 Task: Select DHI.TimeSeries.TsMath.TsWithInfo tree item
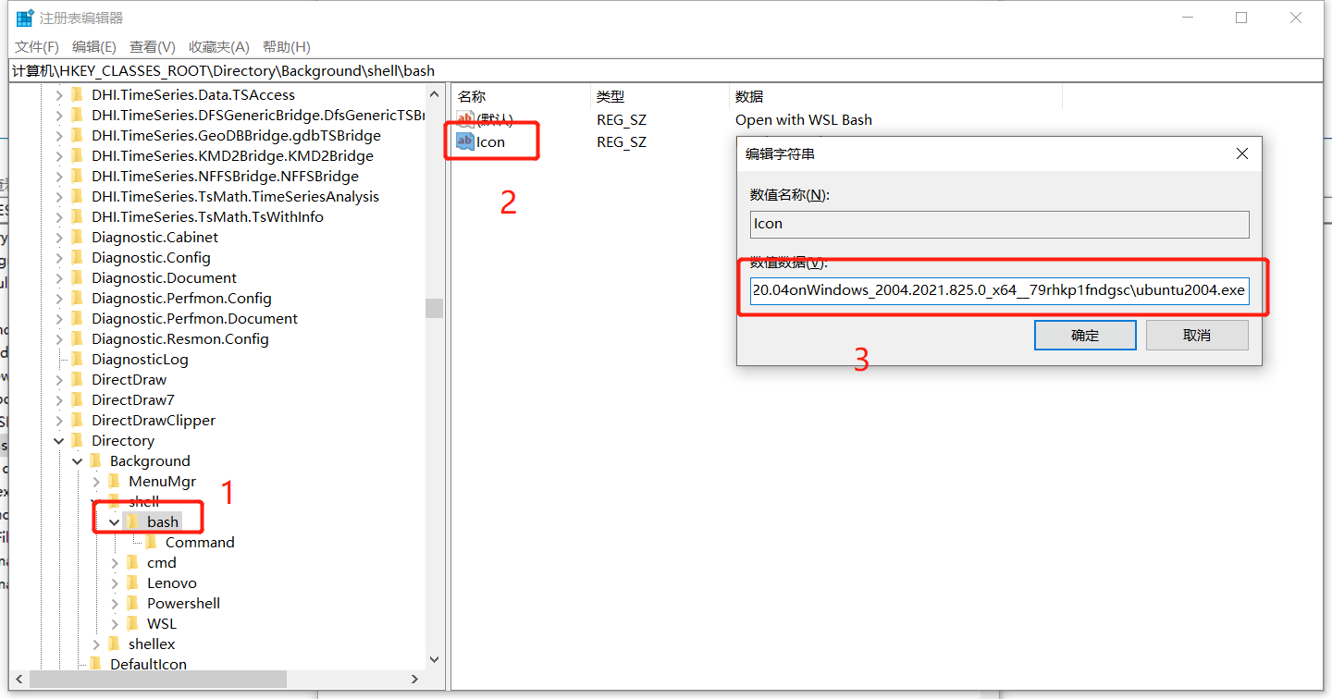207,216
